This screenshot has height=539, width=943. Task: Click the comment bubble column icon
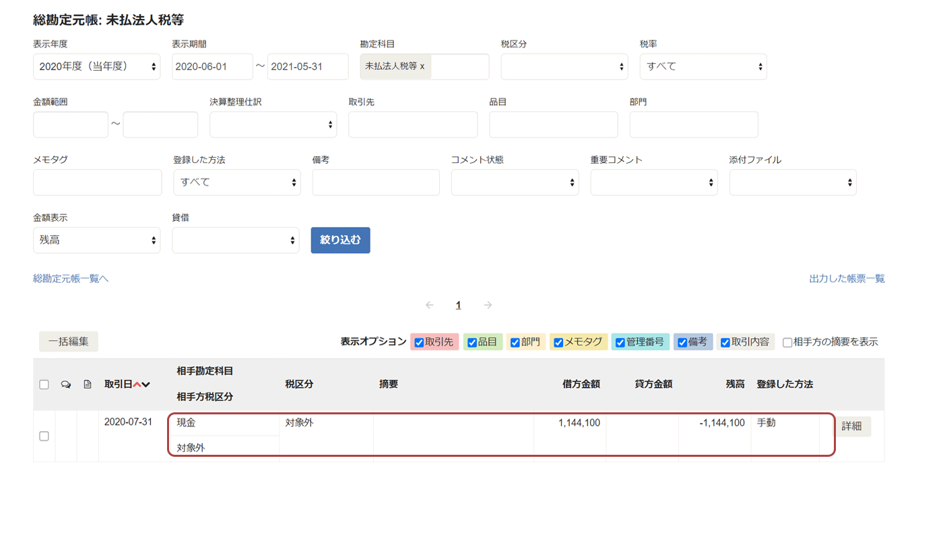(x=66, y=385)
